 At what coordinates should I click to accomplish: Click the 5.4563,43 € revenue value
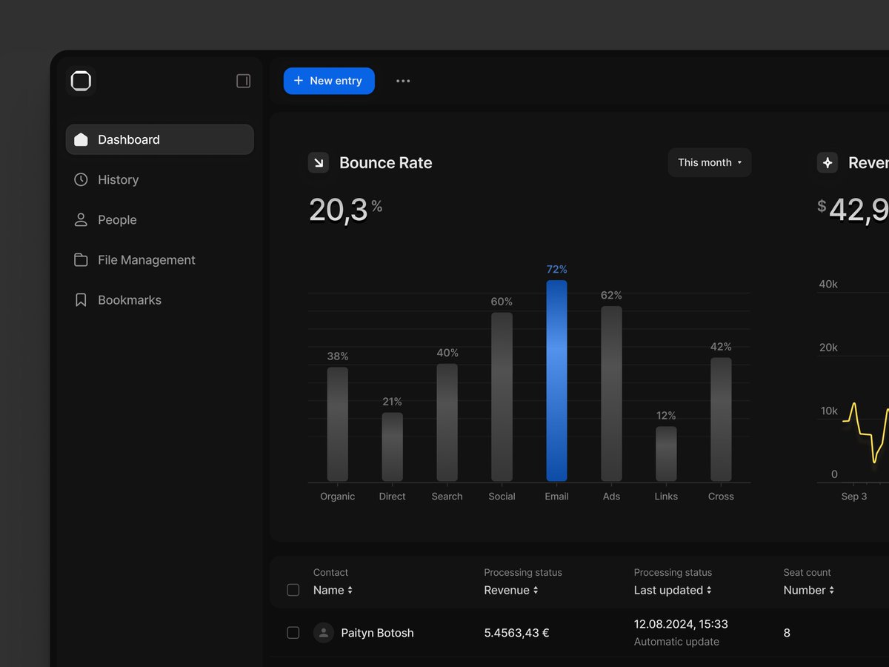[x=516, y=633]
